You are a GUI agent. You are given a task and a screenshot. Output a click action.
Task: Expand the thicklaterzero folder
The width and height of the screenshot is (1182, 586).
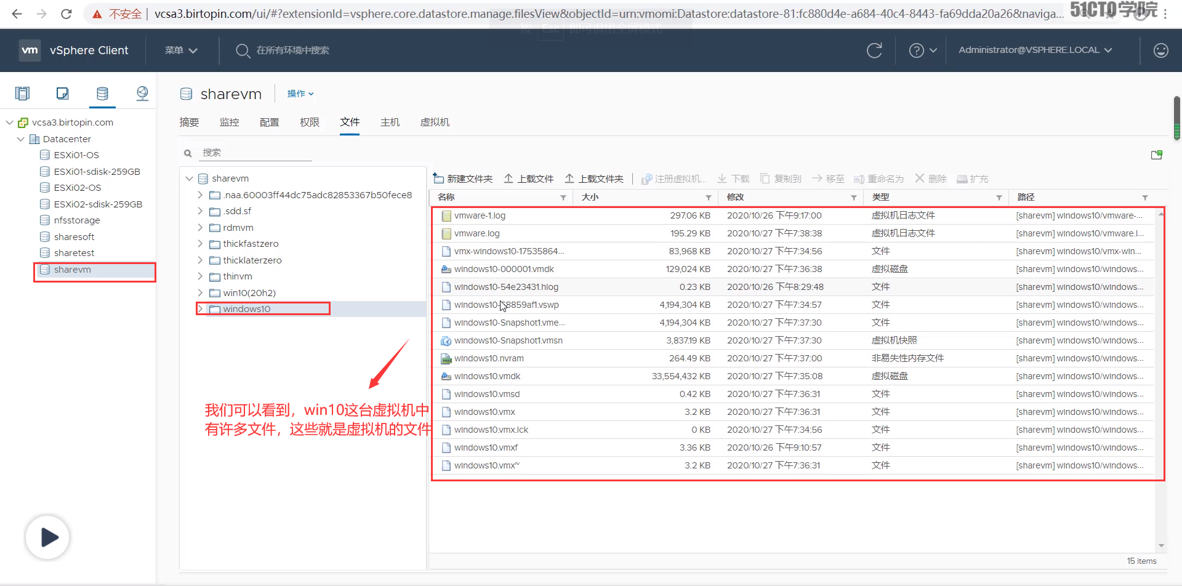[x=200, y=260]
